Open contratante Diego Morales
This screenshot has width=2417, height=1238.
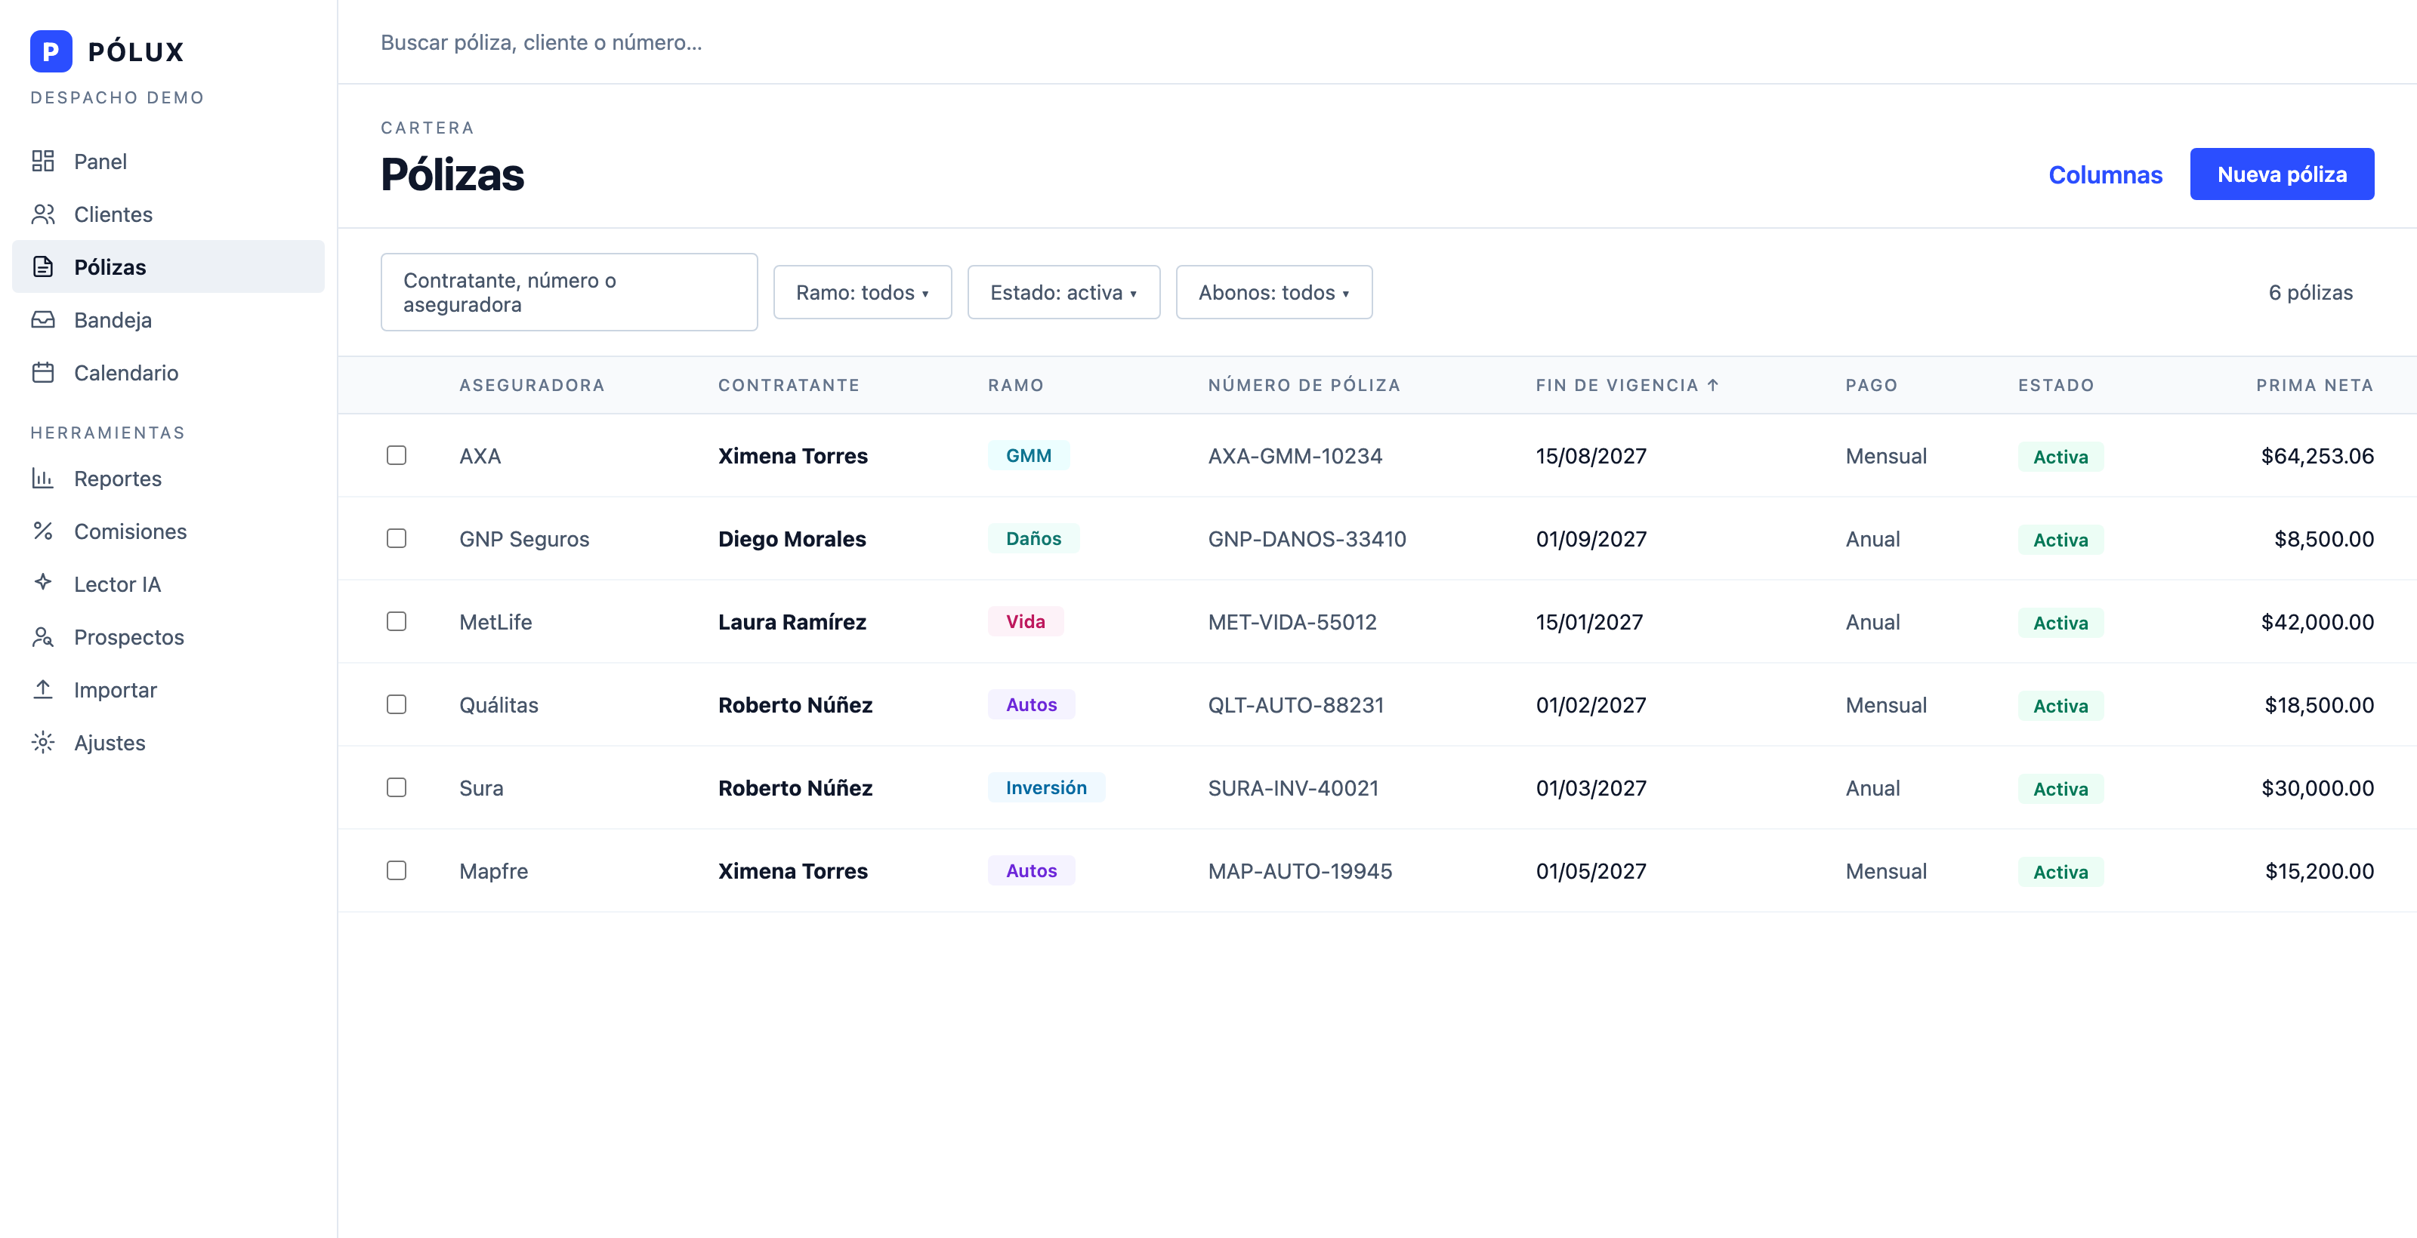click(x=792, y=538)
